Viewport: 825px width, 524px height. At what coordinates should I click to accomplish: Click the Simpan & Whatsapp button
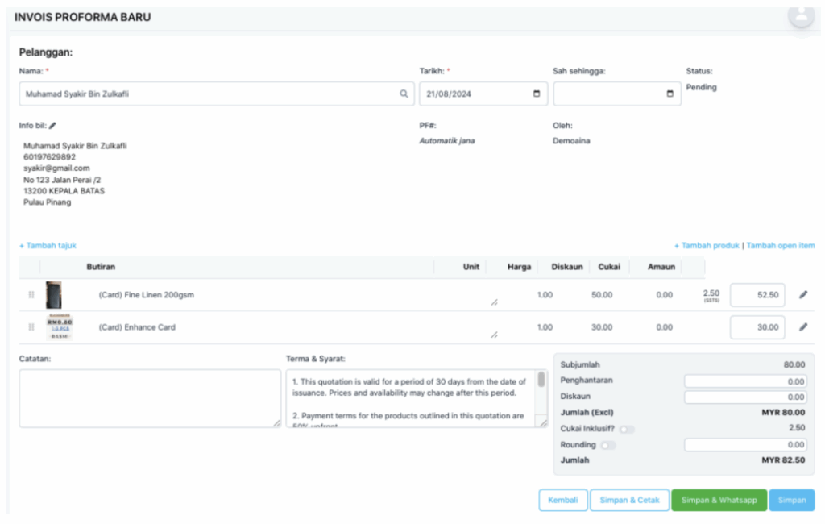tap(719, 501)
